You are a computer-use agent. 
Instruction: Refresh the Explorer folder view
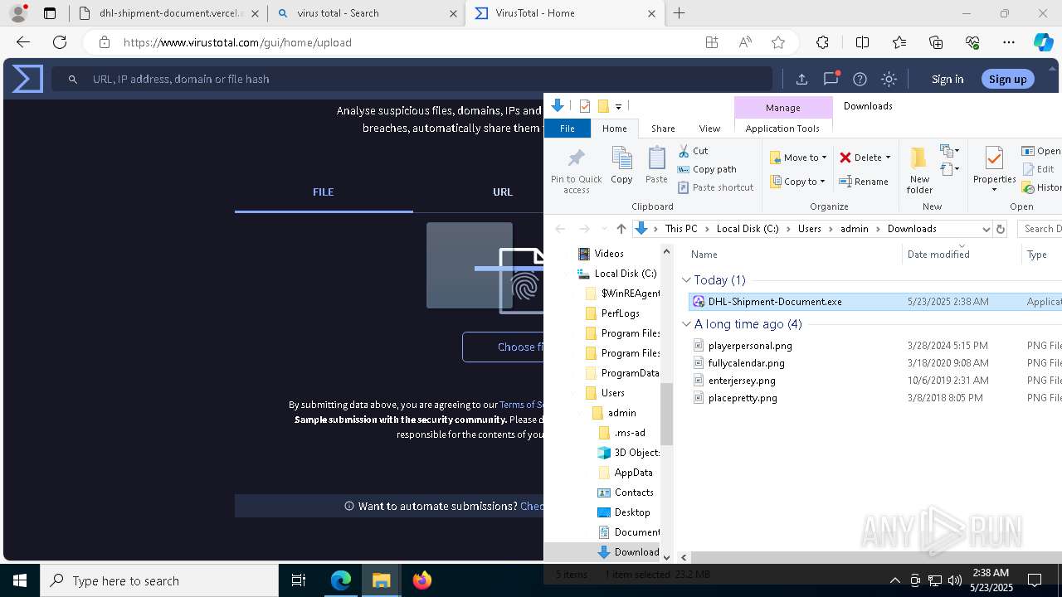(x=1001, y=229)
